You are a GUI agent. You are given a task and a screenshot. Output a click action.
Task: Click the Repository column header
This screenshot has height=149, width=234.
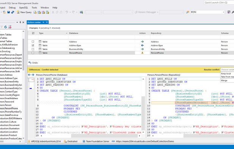185,33
